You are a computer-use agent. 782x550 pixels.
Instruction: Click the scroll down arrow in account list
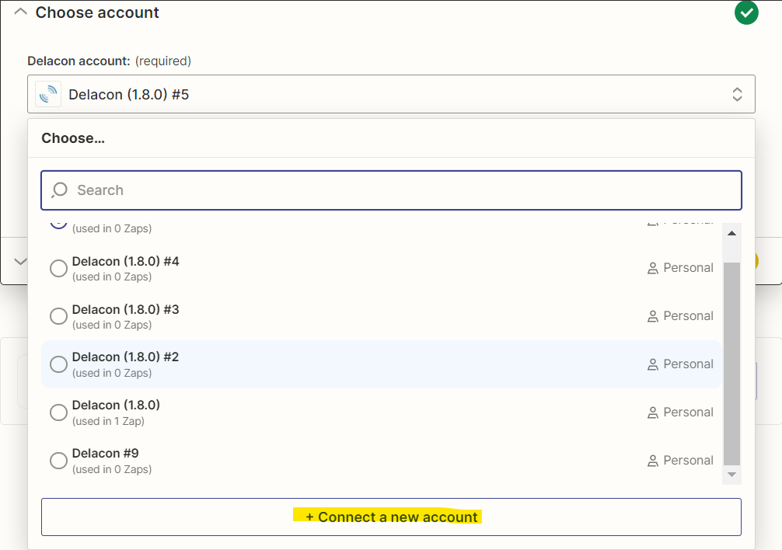[731, 475]
